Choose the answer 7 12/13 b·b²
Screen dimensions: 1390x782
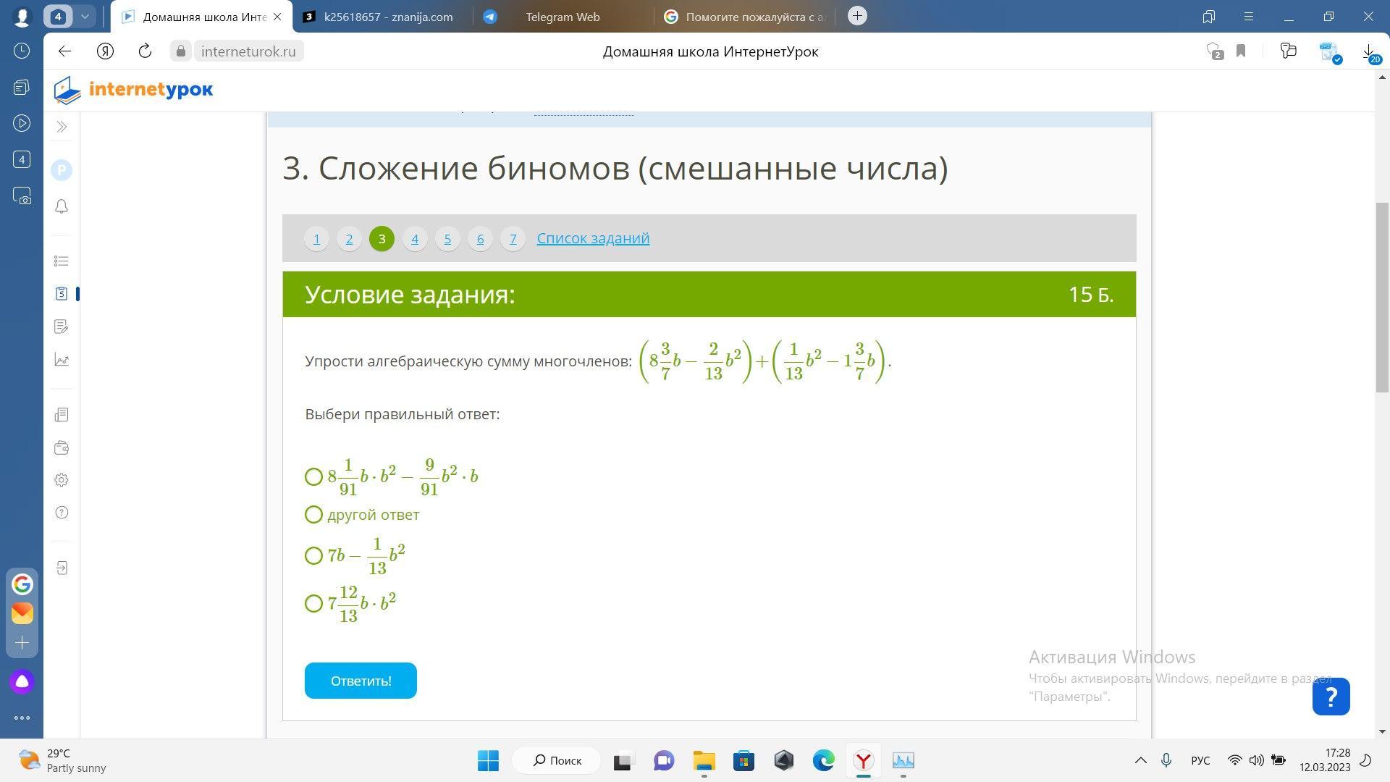coord(313,603)
